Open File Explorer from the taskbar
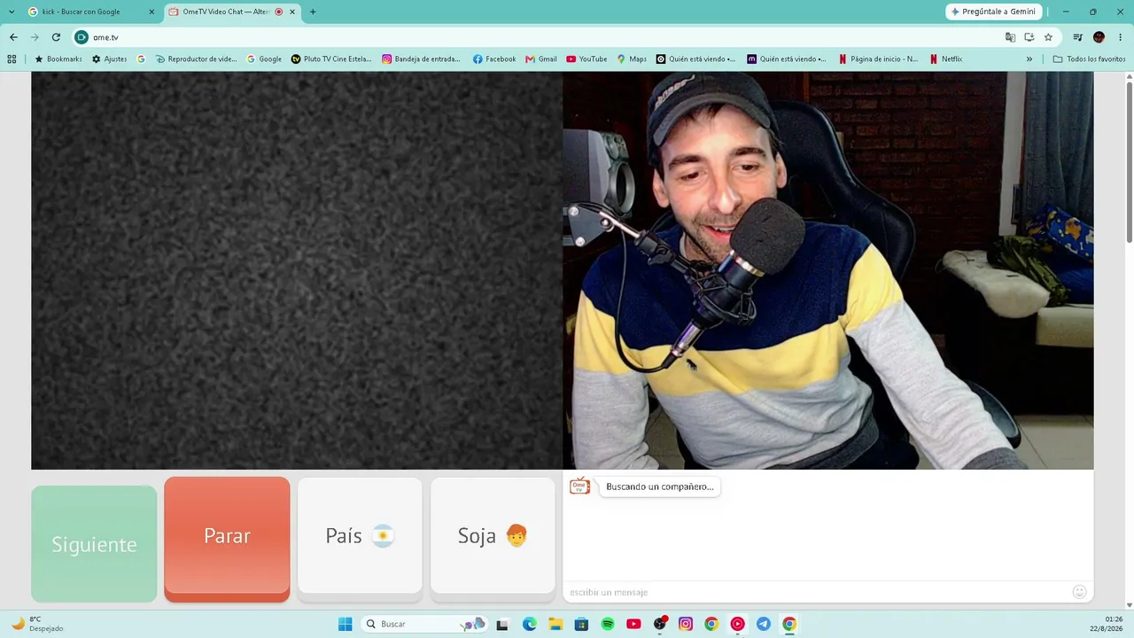The height and width of the screenshot is (638, 1134). [555, 624]
